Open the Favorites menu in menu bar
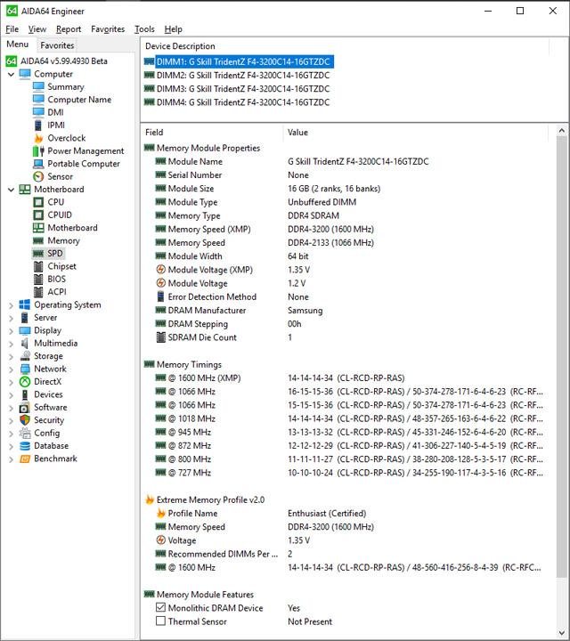570x641 pixels. (108, 29)
